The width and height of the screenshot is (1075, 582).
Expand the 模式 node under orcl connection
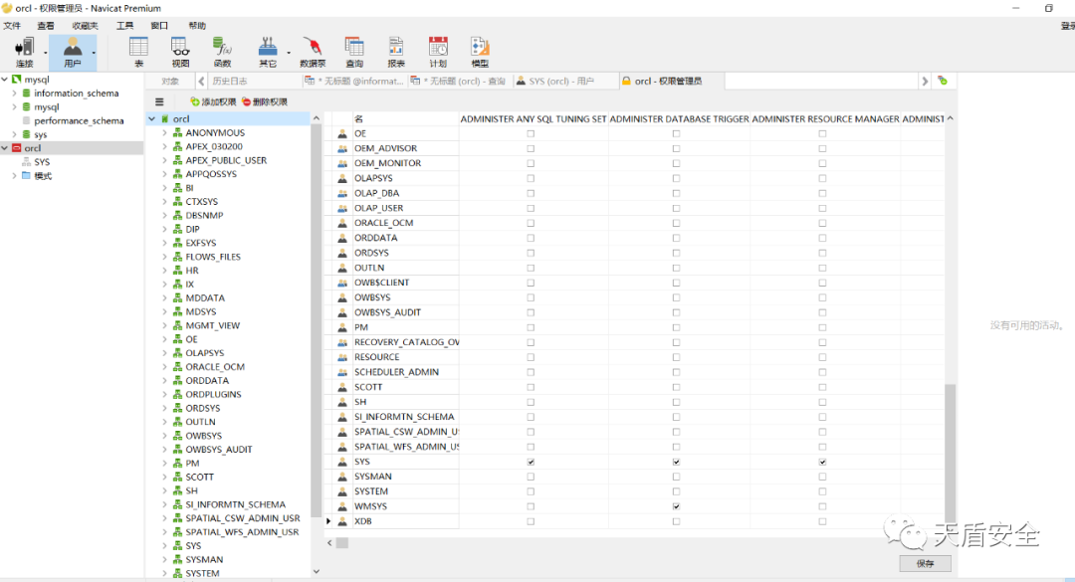coord(14,176)
